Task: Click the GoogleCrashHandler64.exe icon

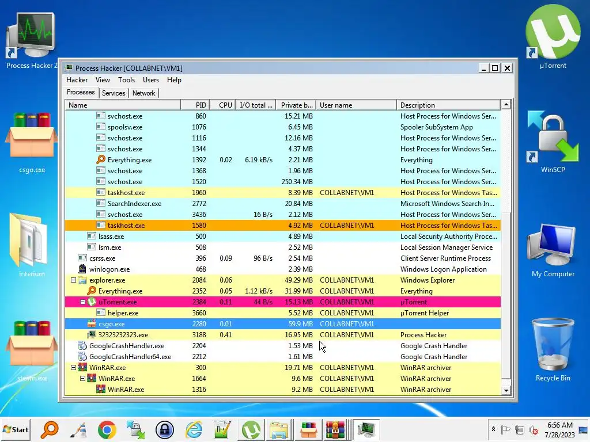Action: pyautogui.click(x=82, y=356)
